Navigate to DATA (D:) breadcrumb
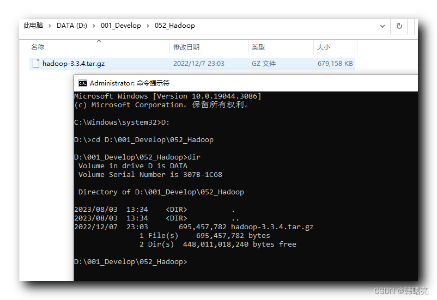Viewport: 437px width, 300px height. [72, 26]
